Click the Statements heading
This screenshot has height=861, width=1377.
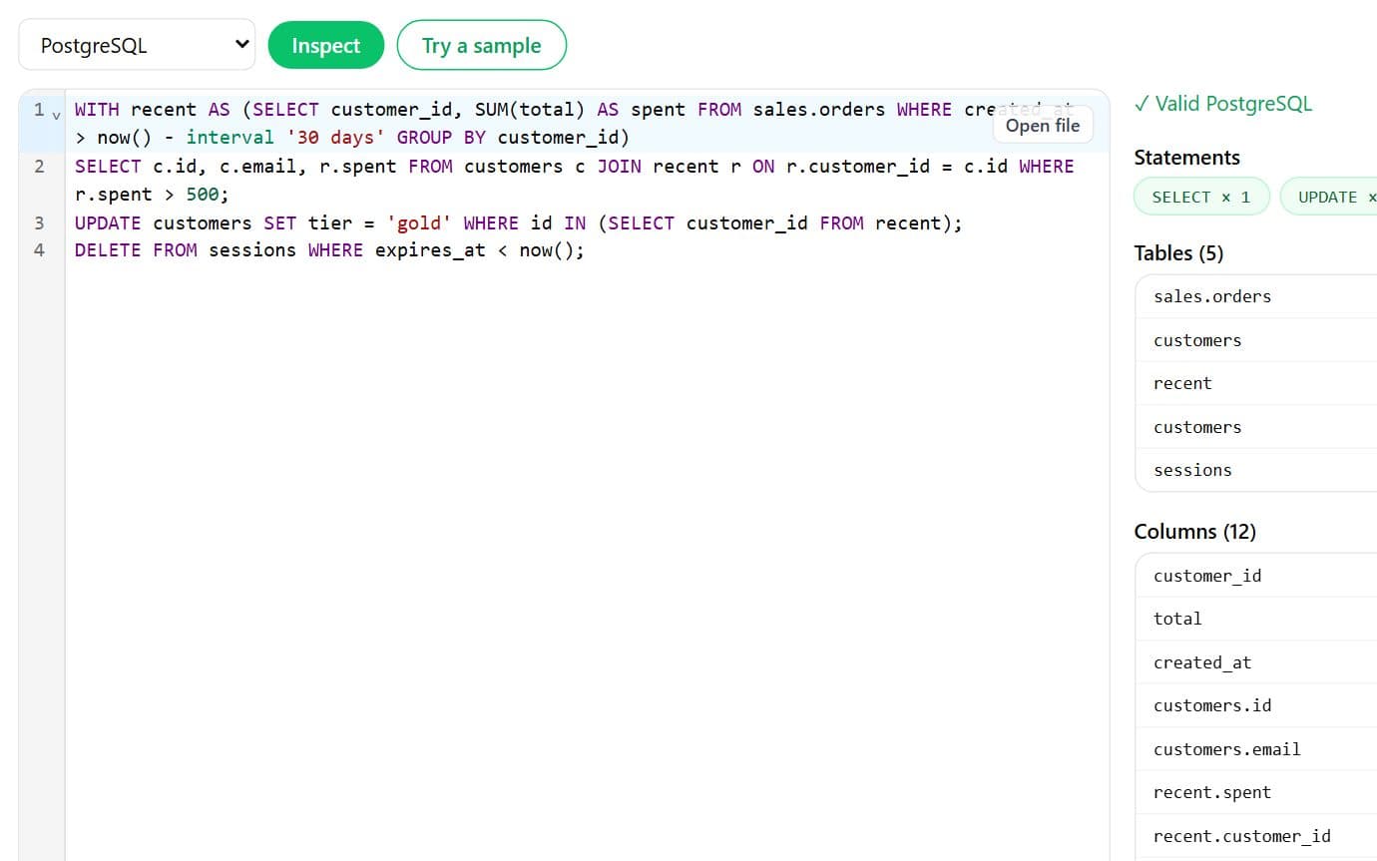1186,158
